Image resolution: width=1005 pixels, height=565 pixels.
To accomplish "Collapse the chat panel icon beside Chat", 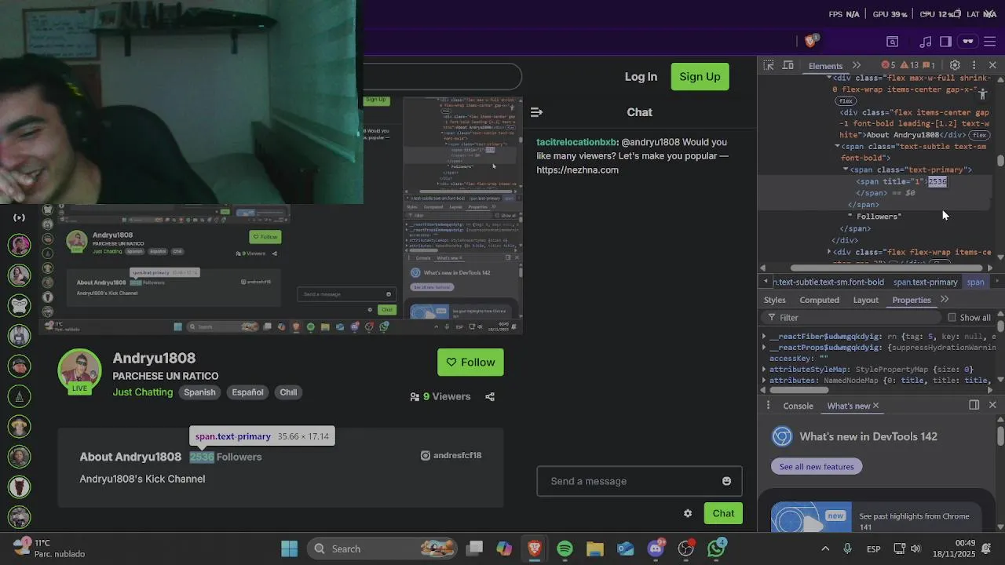I will [536, 112].
